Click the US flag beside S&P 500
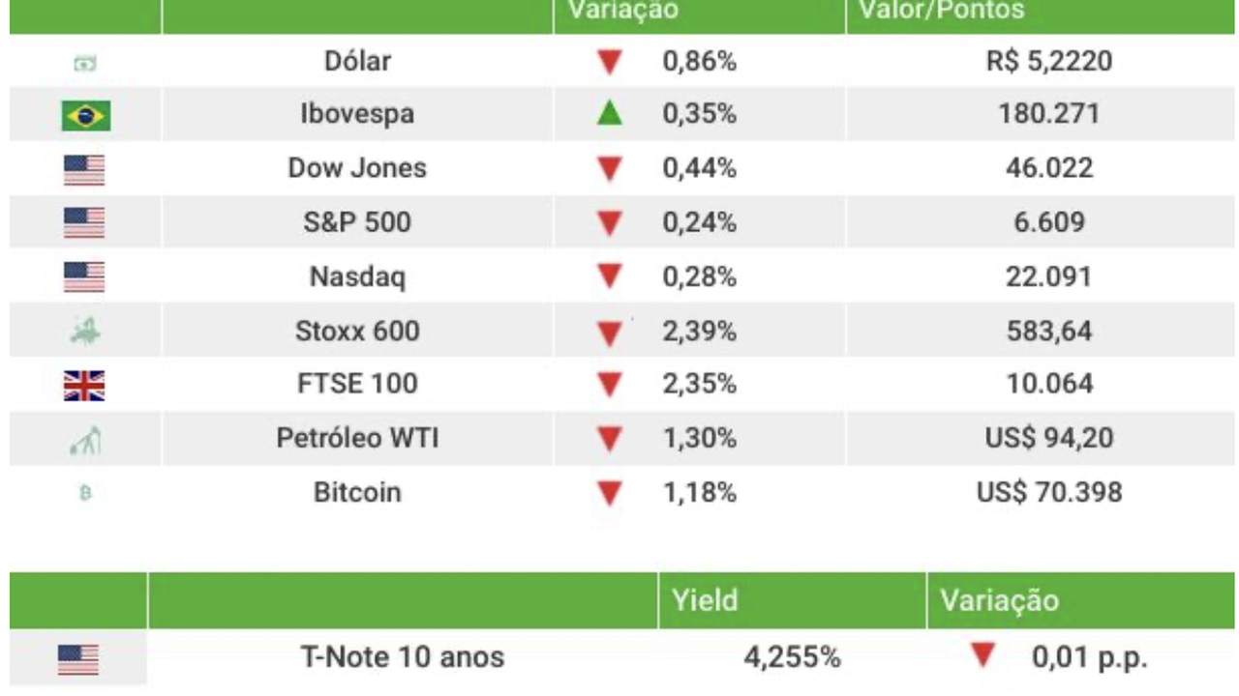This screenshot has height=696, width=1239. (x=84, y=223)
